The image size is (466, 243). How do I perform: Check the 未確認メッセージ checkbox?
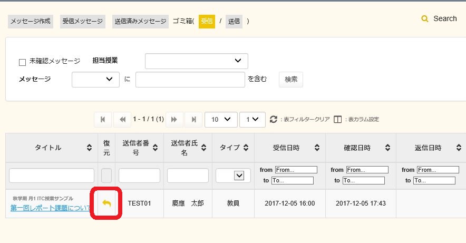coord(22,62)
